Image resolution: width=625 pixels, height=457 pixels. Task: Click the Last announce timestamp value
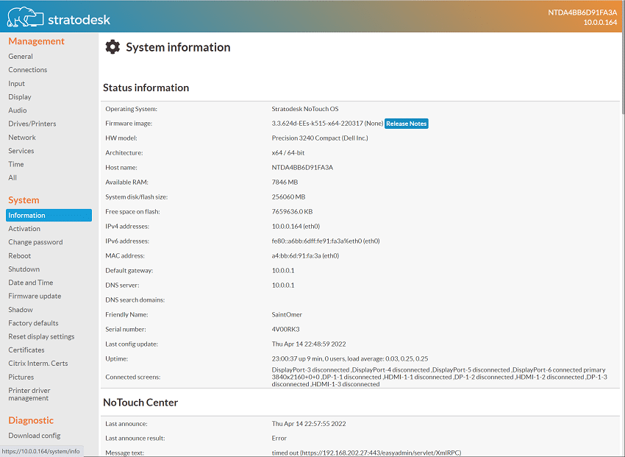coord(309,424)
